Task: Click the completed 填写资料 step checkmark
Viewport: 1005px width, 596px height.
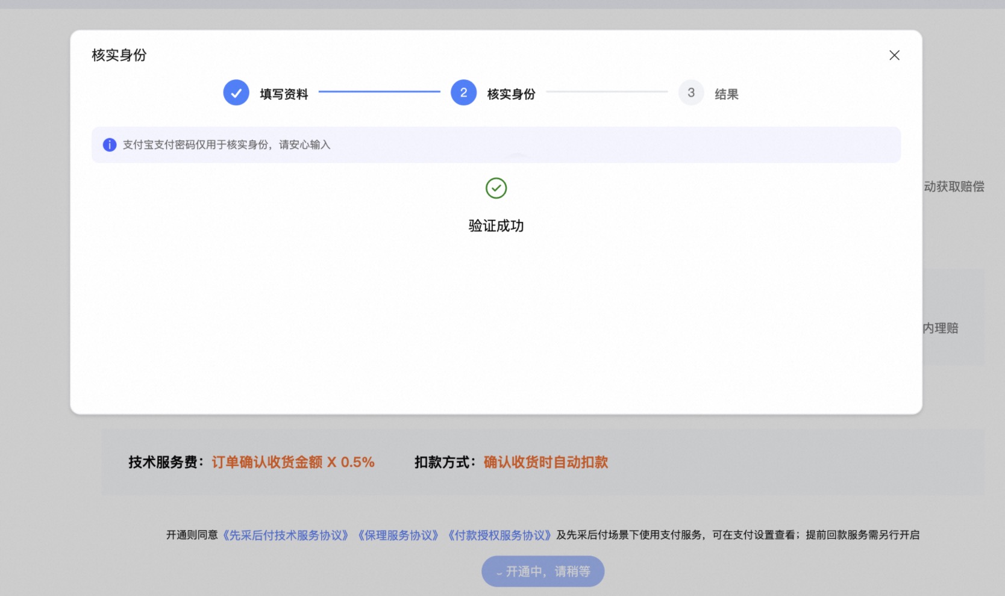Action: tap(236, 93)
